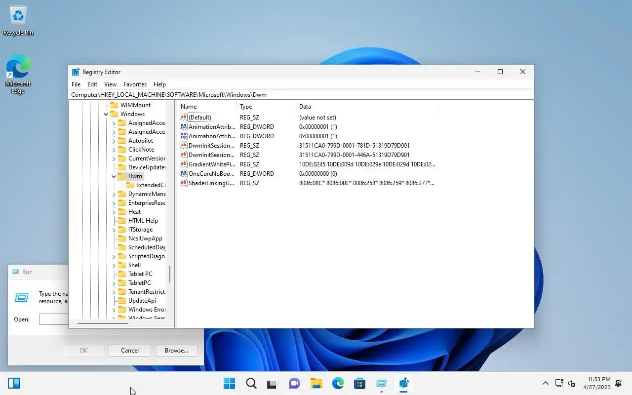
Task: Open taskbar Search
Action: pos(251,383)
